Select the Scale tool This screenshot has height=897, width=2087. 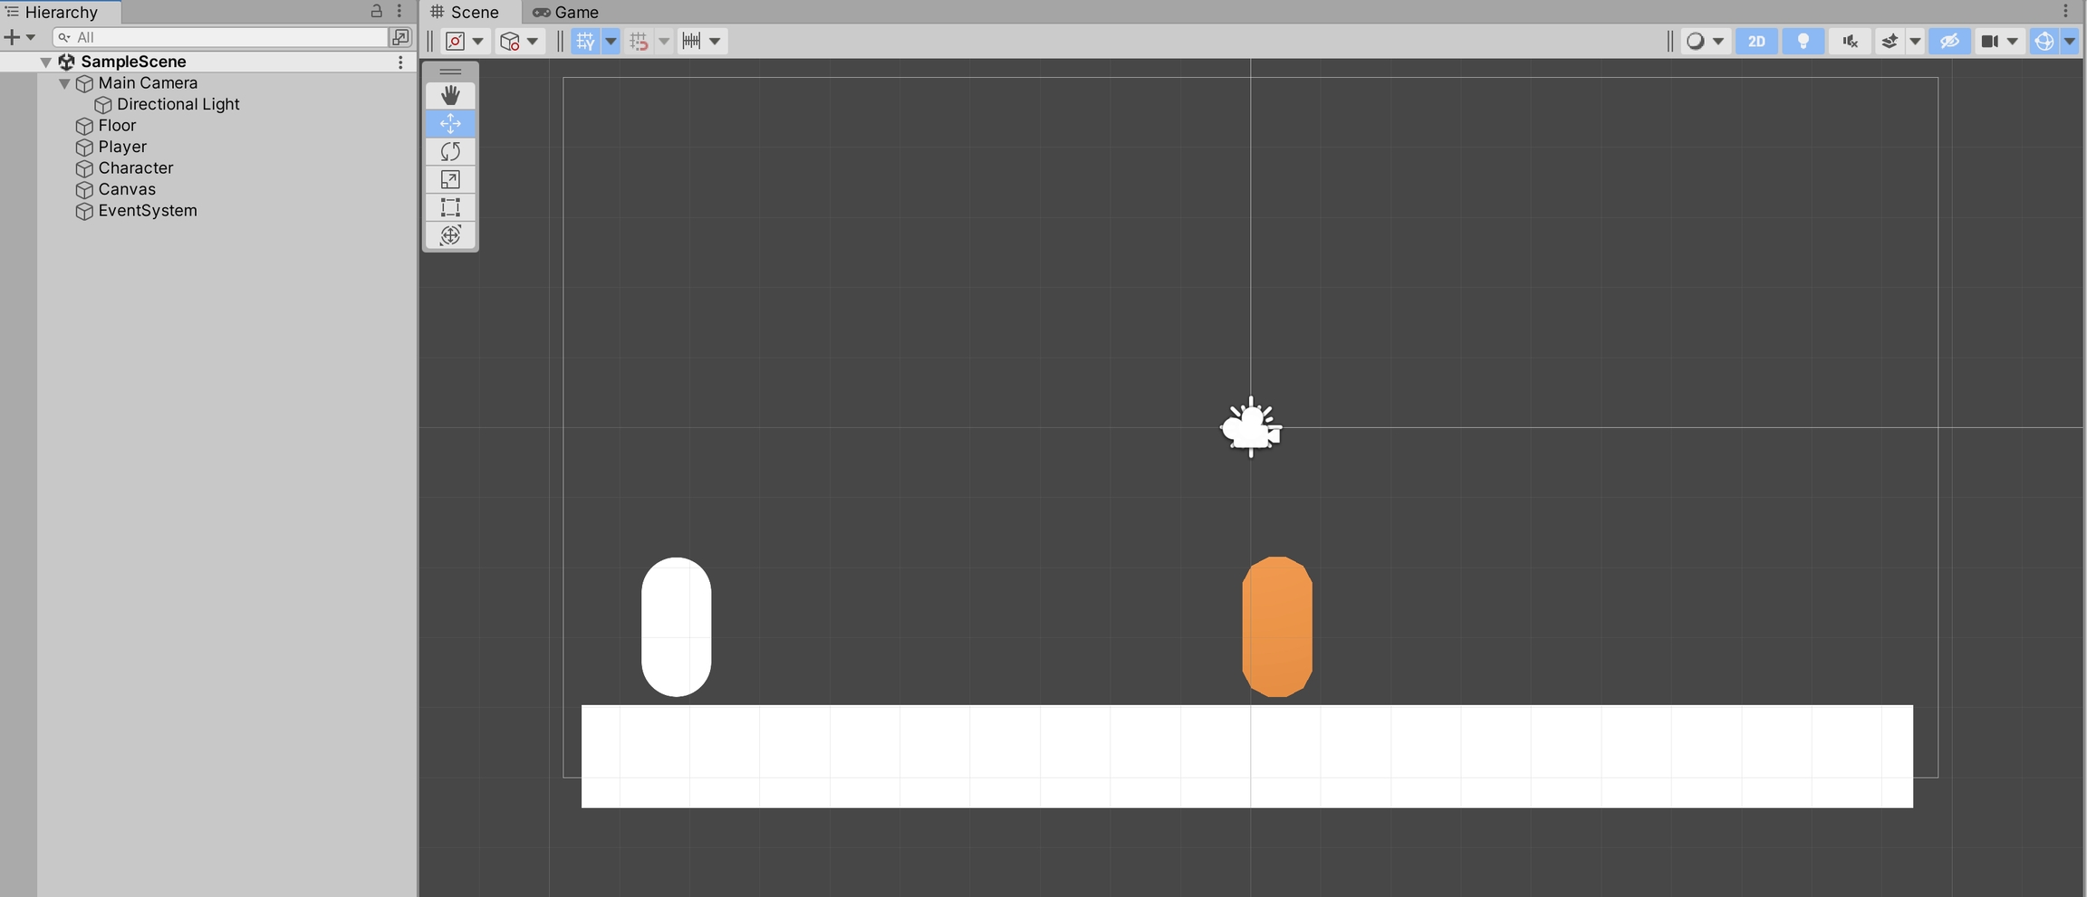[x=450, y=179]
